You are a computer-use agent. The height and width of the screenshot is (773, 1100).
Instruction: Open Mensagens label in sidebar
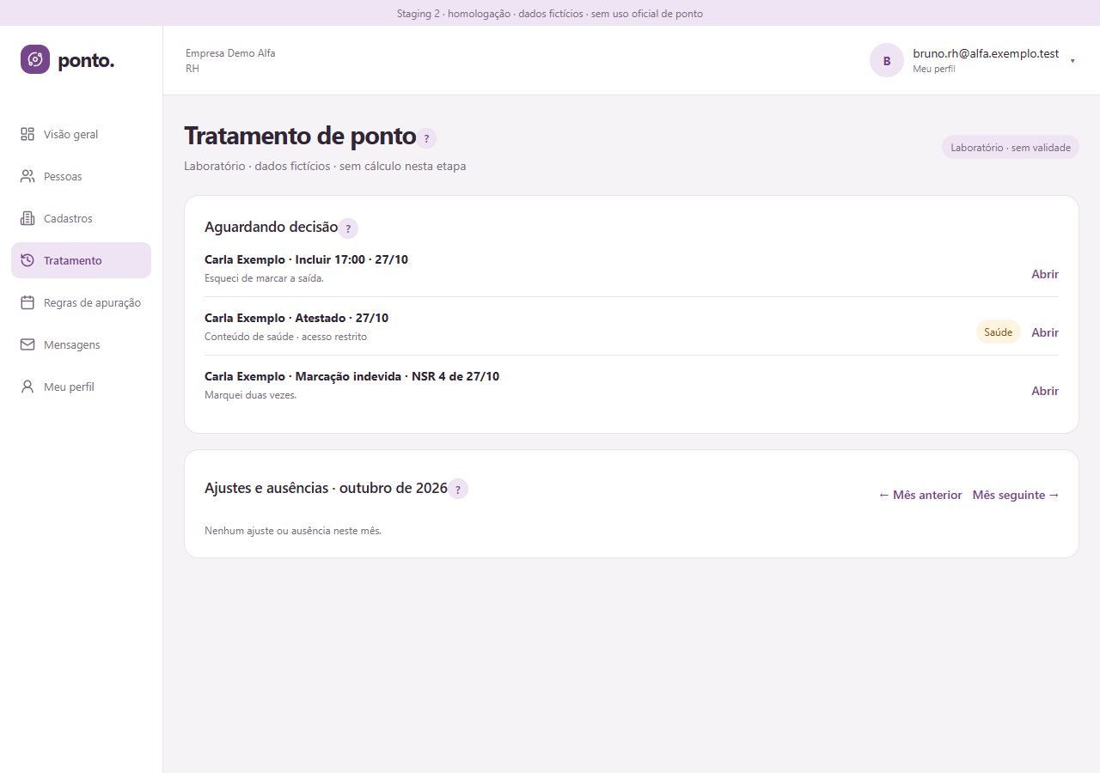[72, 345]
